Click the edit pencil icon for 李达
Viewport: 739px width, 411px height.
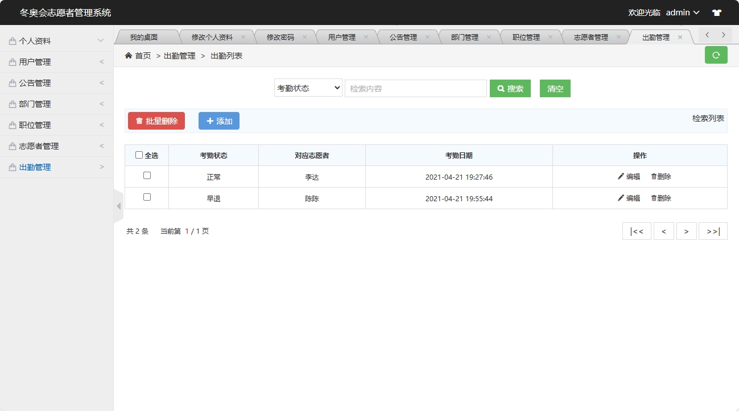coord(621,176)
